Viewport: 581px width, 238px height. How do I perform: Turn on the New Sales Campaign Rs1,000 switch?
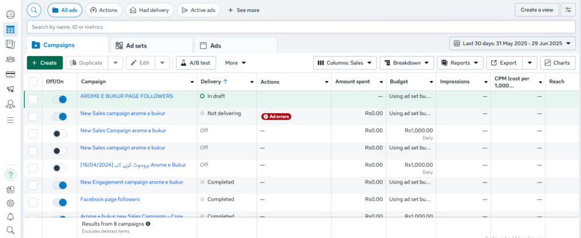coord(60,134)
